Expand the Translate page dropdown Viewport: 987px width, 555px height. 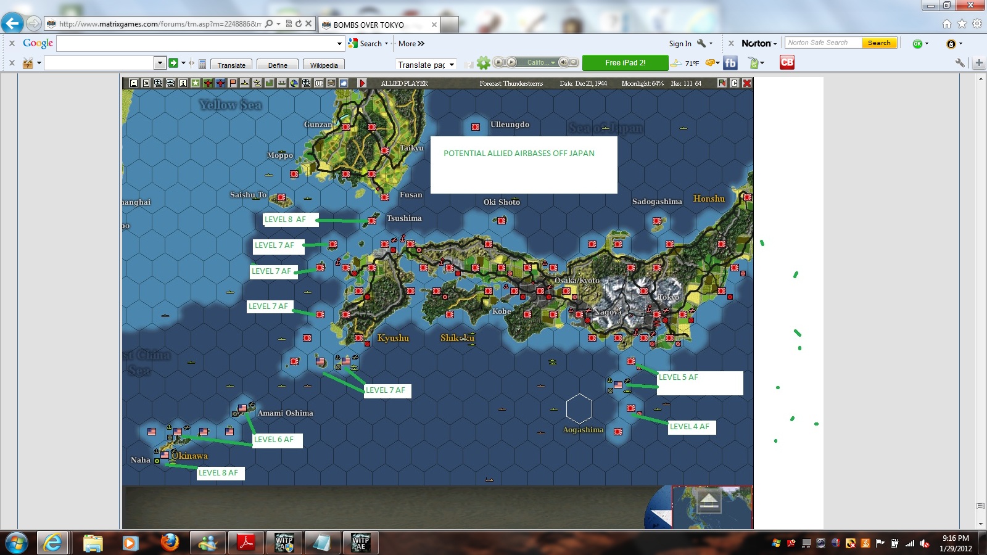[x=452, y=65]
